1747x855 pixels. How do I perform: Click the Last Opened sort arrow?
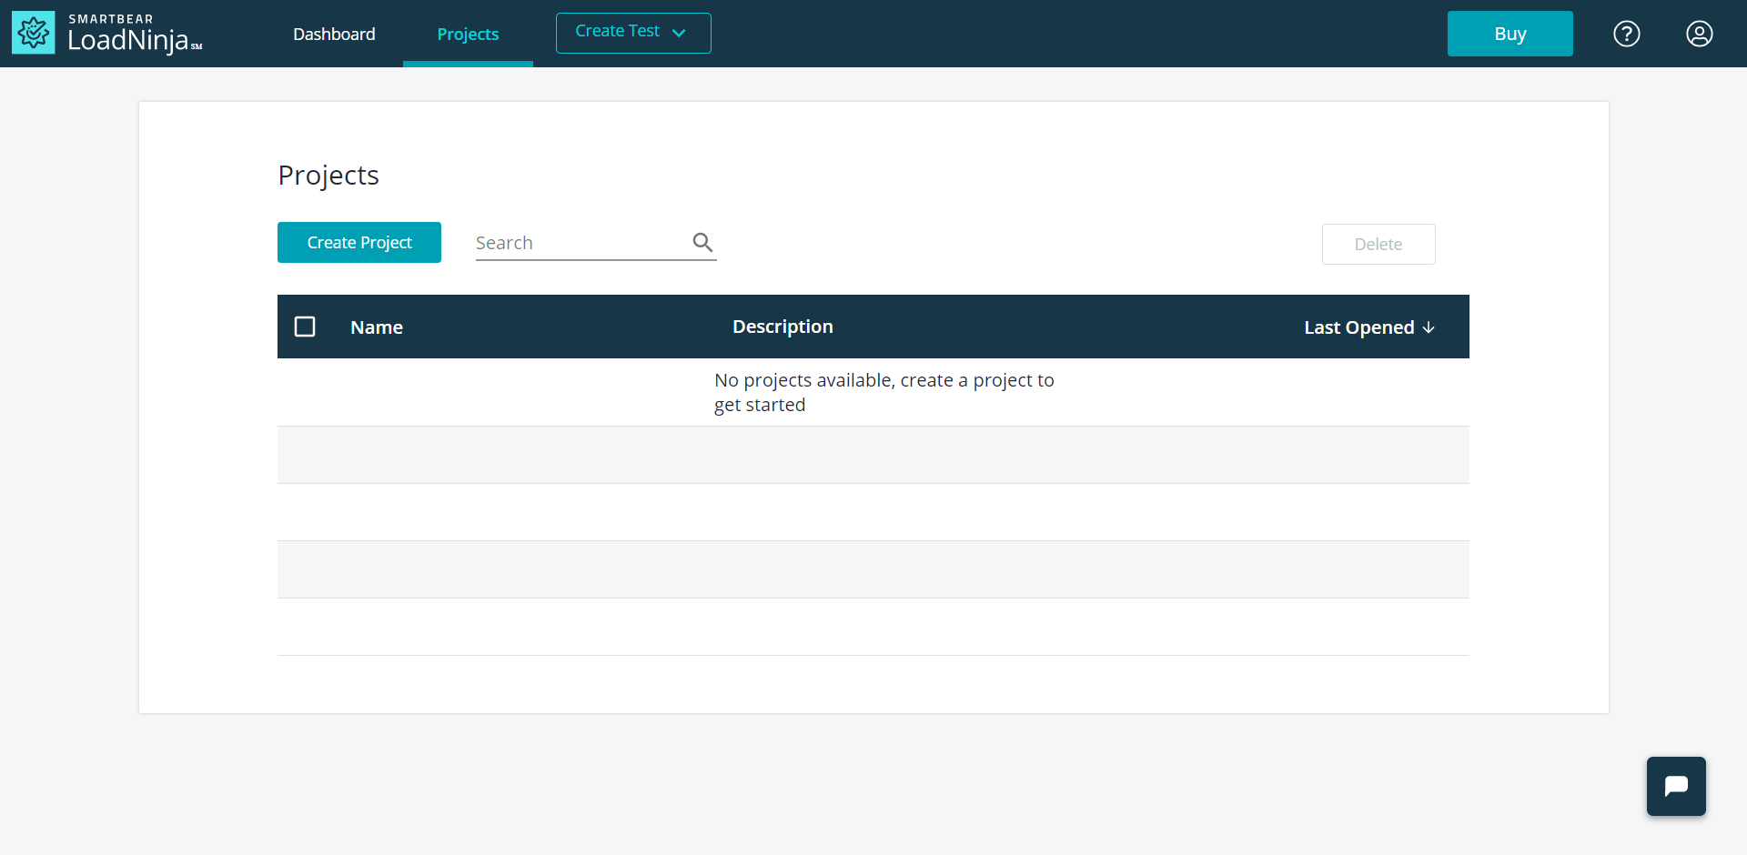[1429, 328]
